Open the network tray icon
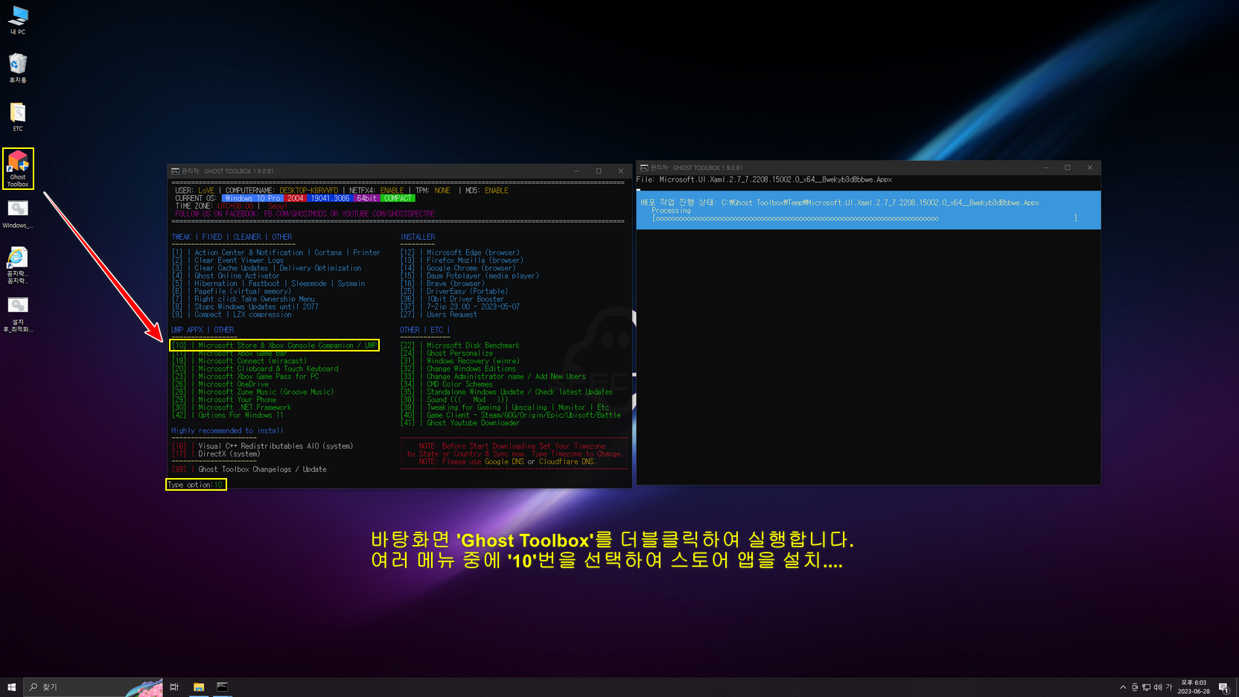1239x697 pixels. point(1146,687)
